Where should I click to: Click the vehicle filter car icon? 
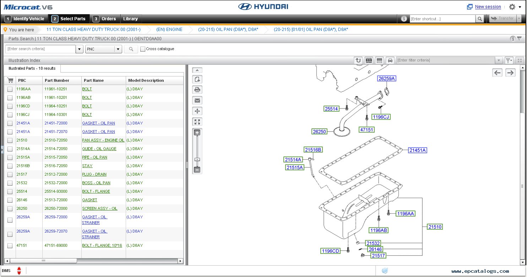tap(390, 60)
